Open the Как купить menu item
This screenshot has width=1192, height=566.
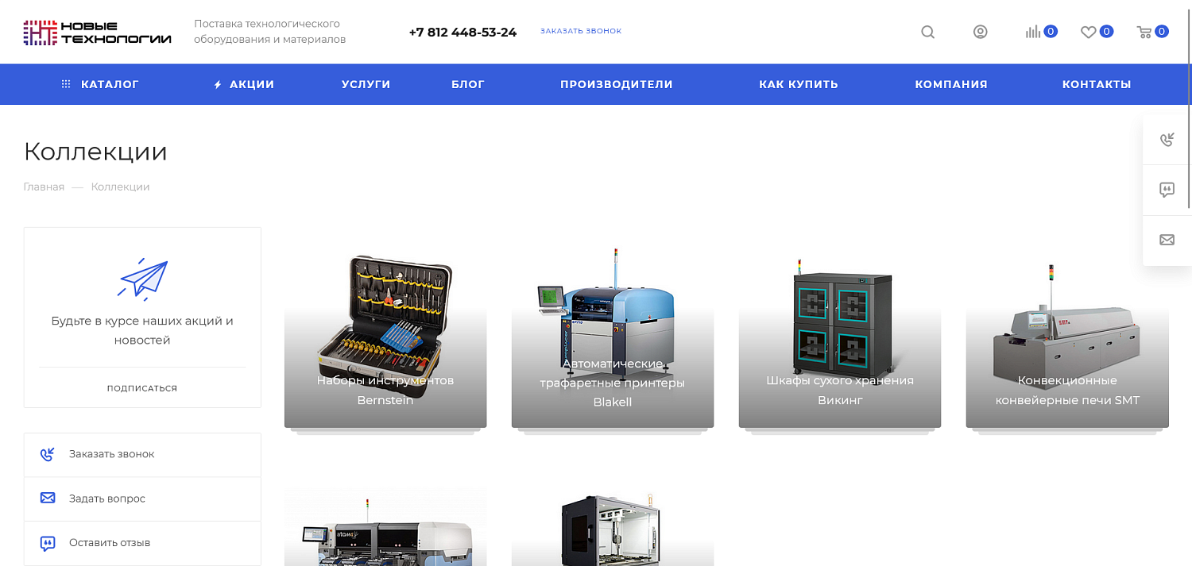(x=799, y=84)
